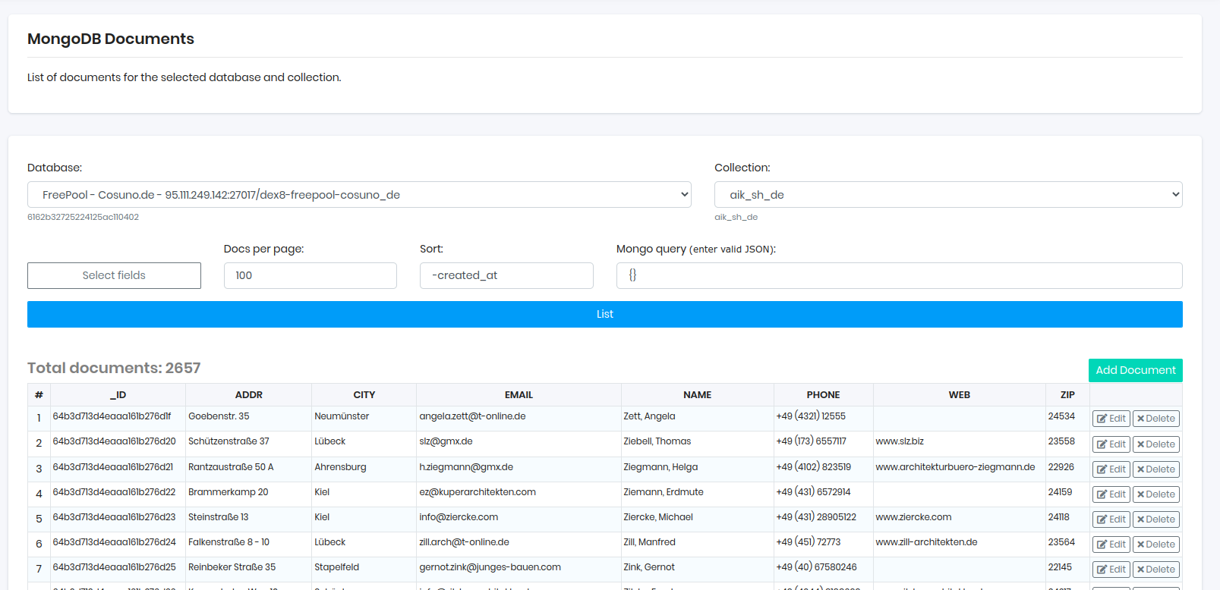Select email ez@kuperarchitekten.com
This screenshot has width=1220, height=590.
click(478, 492)
